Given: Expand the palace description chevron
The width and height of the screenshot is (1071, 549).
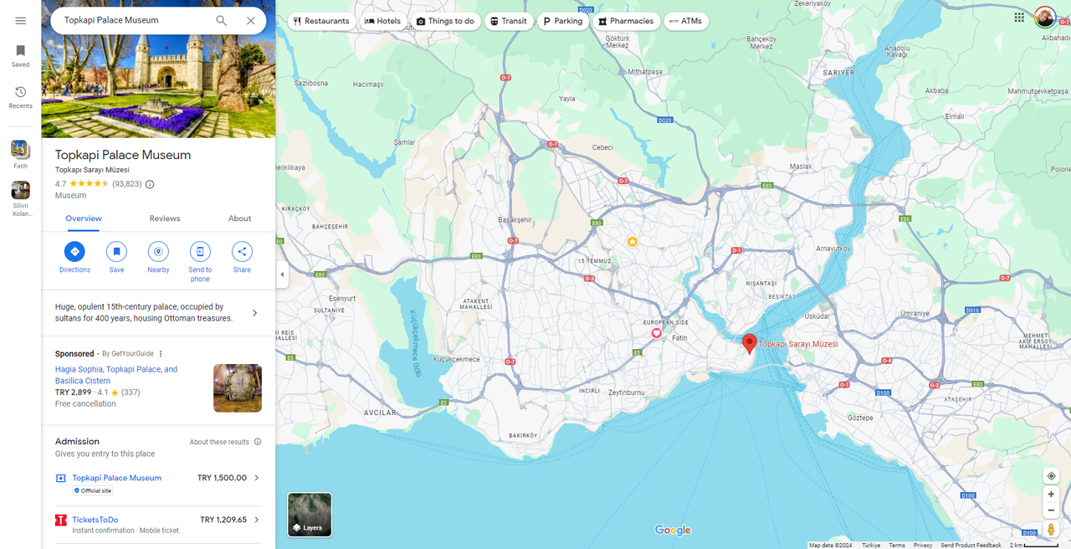Looking at the screenshot, I should (255, 313).
